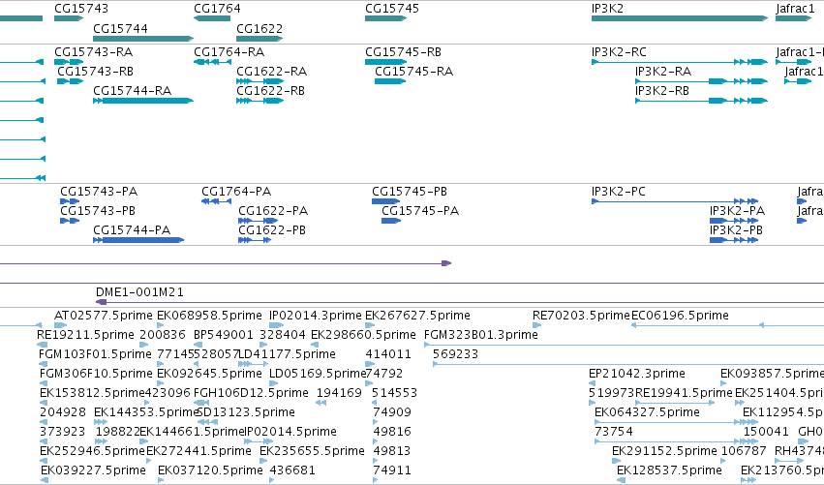Open the EK064327.5prime EST
Image resolution: width=824 pixels, height=485 pixels.
pos(676,422)
